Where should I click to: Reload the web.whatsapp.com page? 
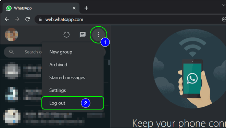pos(27,19)
